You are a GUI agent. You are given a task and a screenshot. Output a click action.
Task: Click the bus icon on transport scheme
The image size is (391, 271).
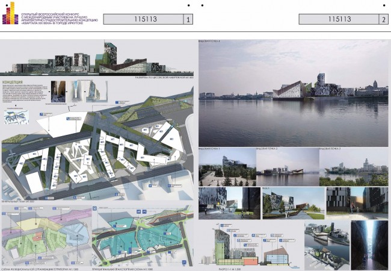(x=94, y=208)
